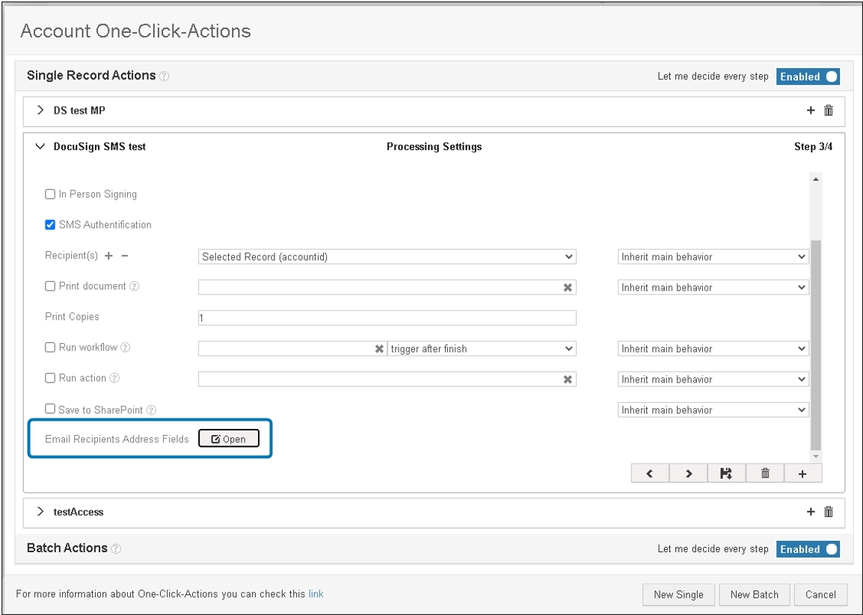Viewport: 863px width, 615px height.
Task: Go back using the left arrow step control
Action: pyautogui.click(x=649, y=472)
